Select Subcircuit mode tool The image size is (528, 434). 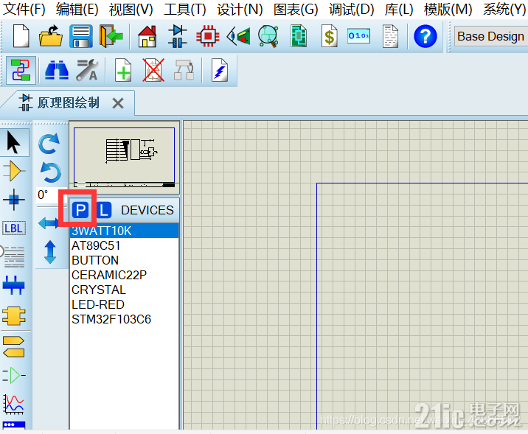click(x=14, y=315)
